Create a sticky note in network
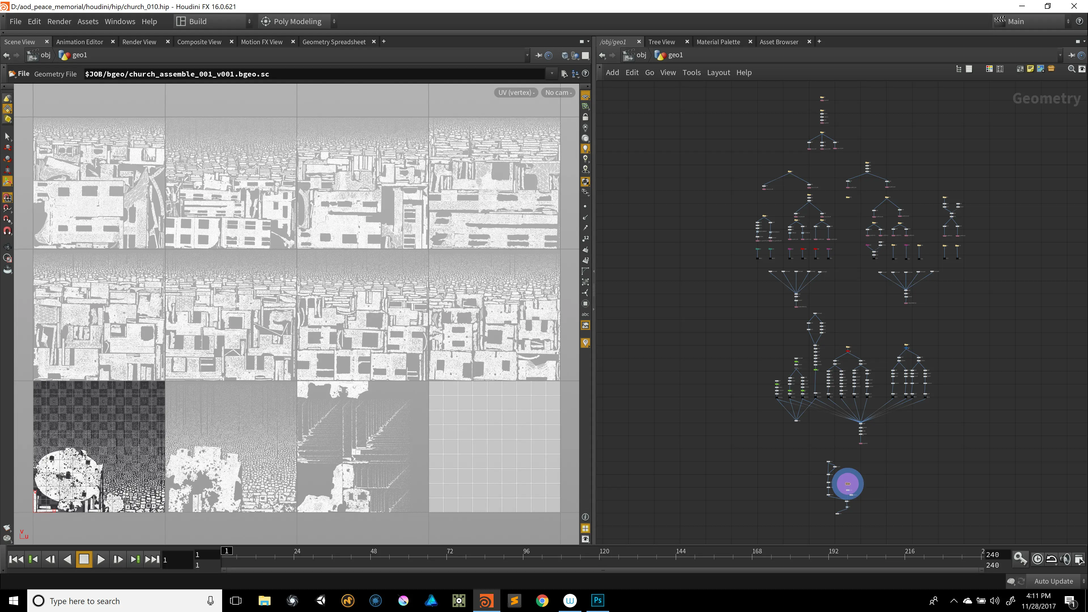Screen dimensions: 1088x612 [1030, 69]
